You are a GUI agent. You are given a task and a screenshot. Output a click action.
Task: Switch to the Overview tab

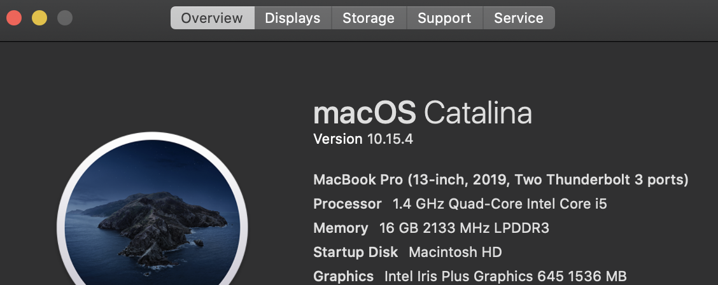point(212,18)
